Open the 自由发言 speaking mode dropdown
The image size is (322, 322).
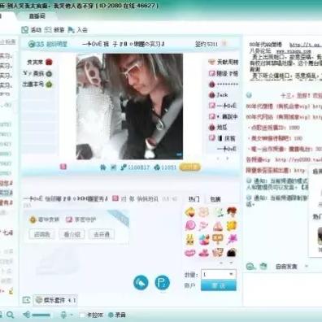pyautogui.click(x=291, y=267)
